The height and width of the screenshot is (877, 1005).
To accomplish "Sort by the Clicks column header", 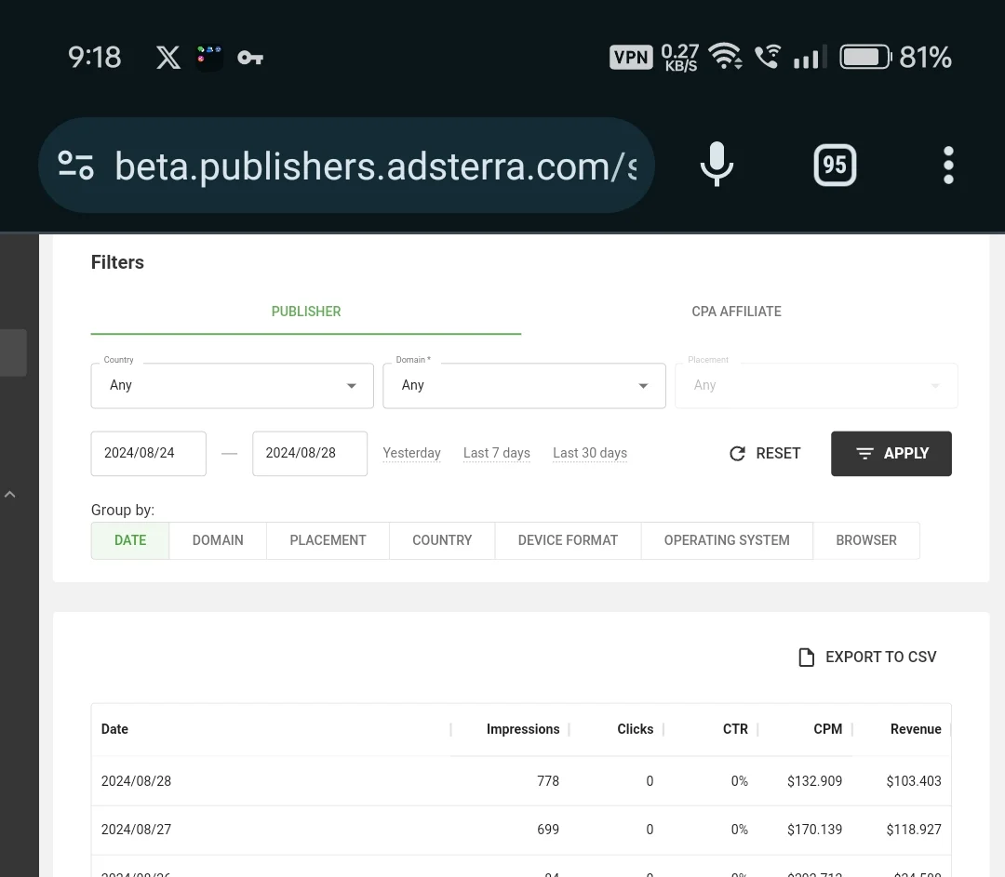I will tap(636, 729).
